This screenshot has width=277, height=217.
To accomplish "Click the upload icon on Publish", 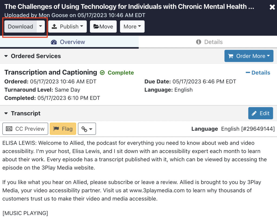I will coord(54,26).
